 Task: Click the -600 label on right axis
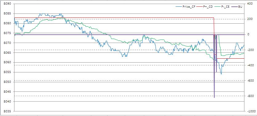click(x=249, y=80)
